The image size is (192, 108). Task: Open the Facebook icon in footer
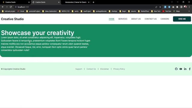[x=190, y=69]
